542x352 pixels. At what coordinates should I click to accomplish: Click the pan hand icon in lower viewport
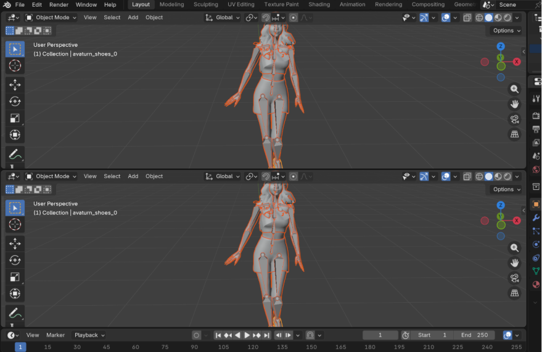coord(514,263)
